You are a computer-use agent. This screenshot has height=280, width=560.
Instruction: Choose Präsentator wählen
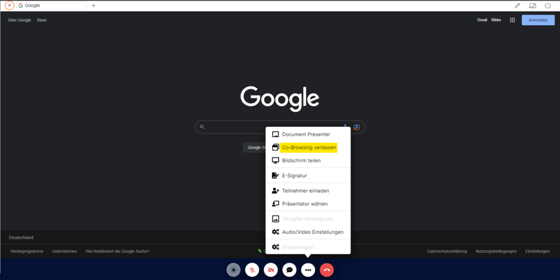[308, 204]
